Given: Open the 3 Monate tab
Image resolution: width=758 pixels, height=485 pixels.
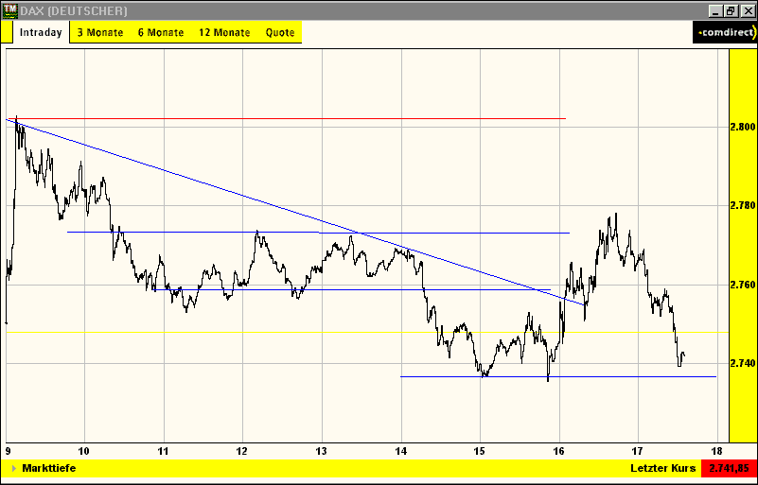Looking at the screenshot, I should click(100, 33).
